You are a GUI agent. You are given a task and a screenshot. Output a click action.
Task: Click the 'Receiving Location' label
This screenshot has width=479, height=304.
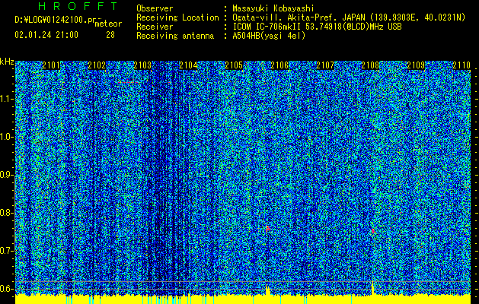(x=177, y=17)
